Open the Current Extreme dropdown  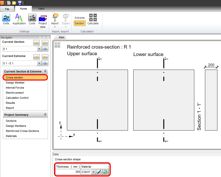(x=39, y=63)
